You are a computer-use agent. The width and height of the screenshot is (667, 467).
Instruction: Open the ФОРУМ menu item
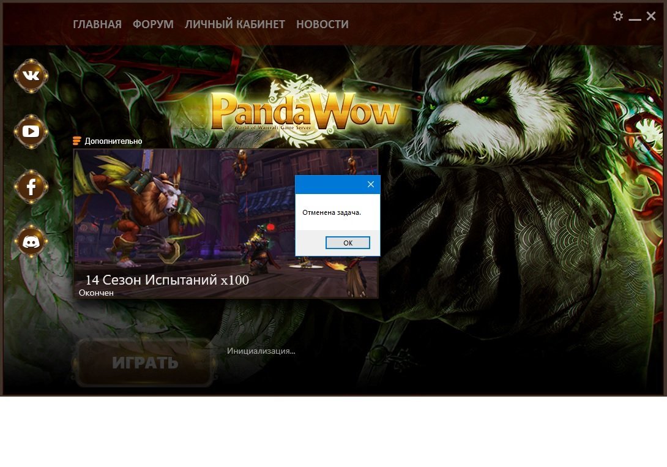coord(153,24)
